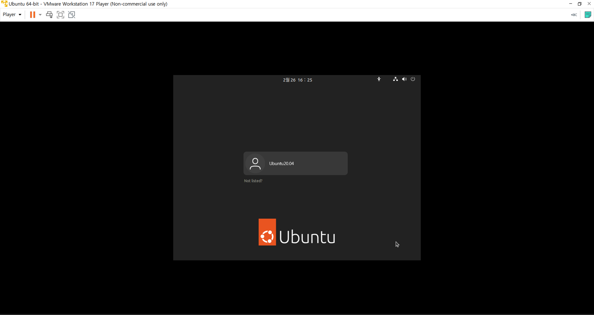Screen dimensions: 594x315
Task: Click the Not listed? link
Action: tap(253, 181)
